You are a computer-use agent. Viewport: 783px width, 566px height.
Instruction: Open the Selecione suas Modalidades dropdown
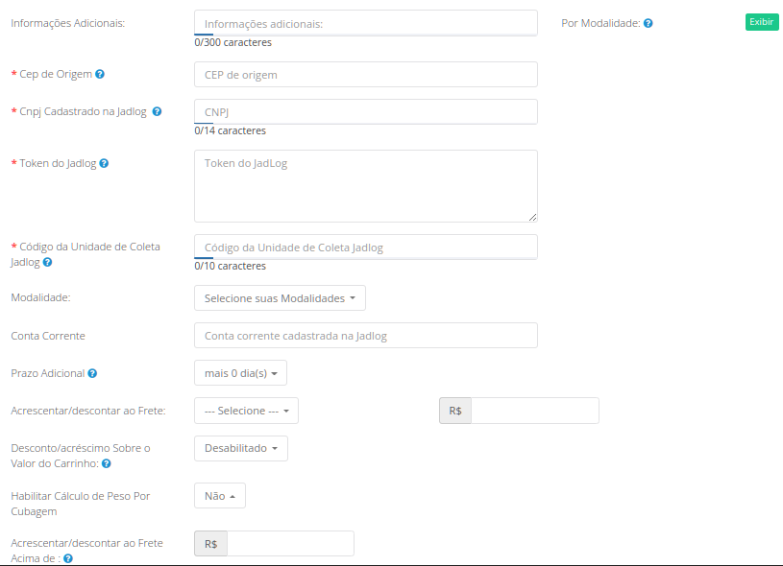click(280, 298)
